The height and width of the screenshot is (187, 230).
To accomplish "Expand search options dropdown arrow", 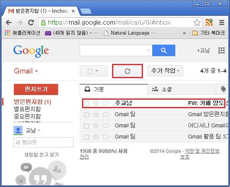I will click(x=148, y=50).
